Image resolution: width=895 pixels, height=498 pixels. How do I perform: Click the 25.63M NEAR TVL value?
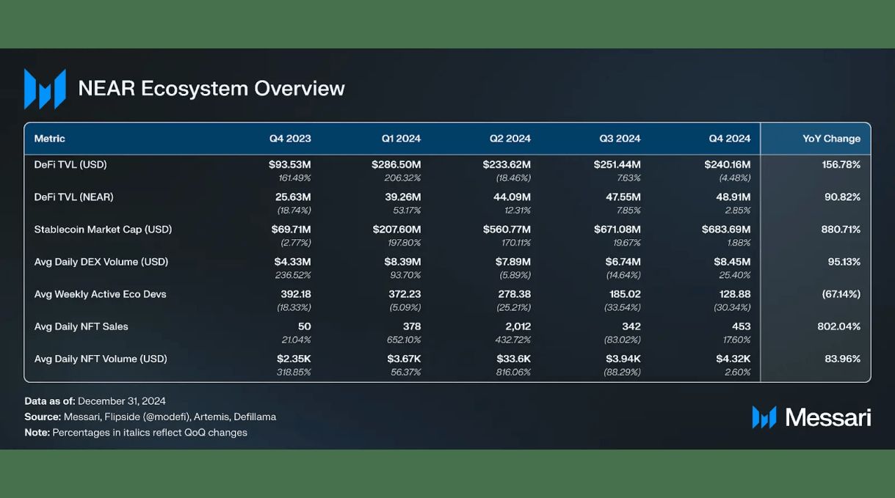pyautogui.click(x=292, y=197)
